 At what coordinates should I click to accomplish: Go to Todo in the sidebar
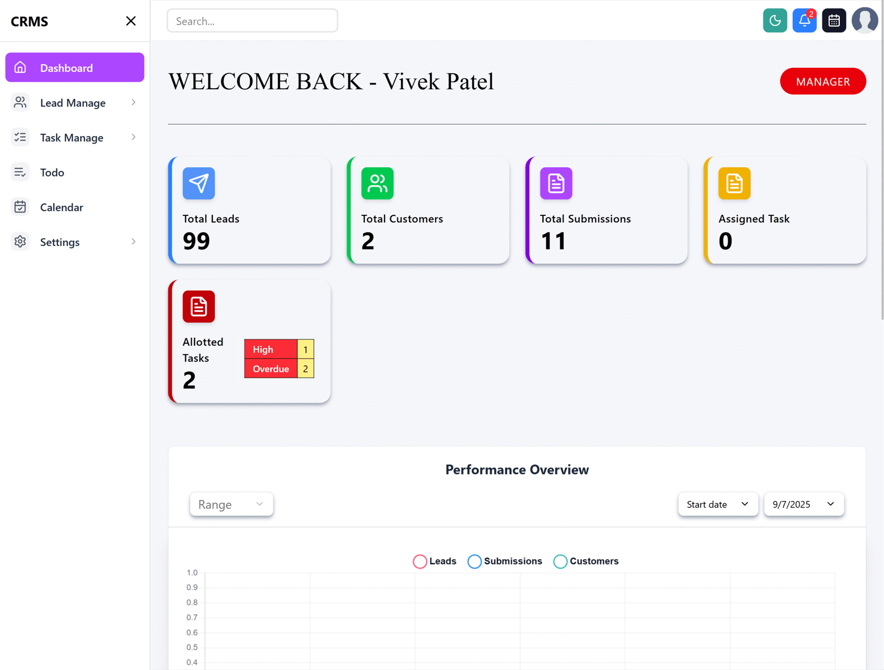pyautogui.click(x=52, y=173)
